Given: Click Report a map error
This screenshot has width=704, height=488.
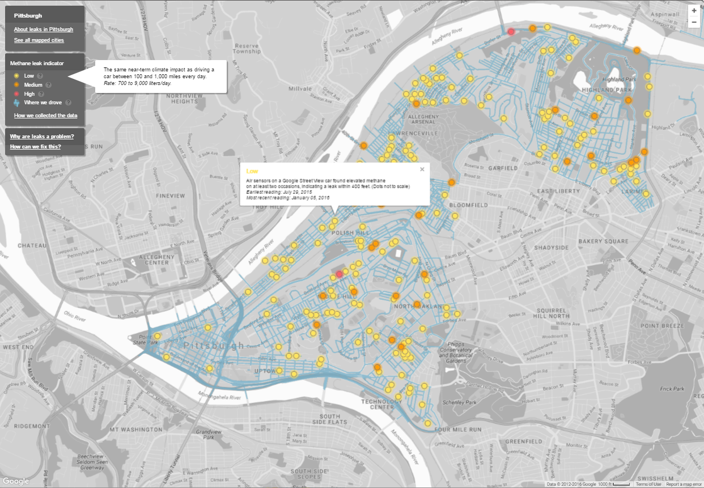Looking at the screenshot, I should (x=684, y=484).
